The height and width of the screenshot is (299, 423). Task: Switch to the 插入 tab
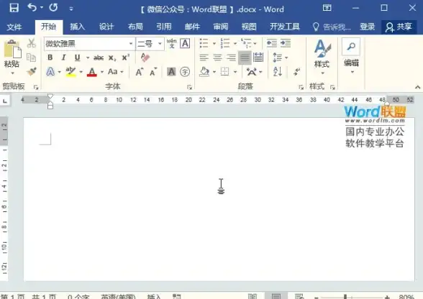[78, 27]
